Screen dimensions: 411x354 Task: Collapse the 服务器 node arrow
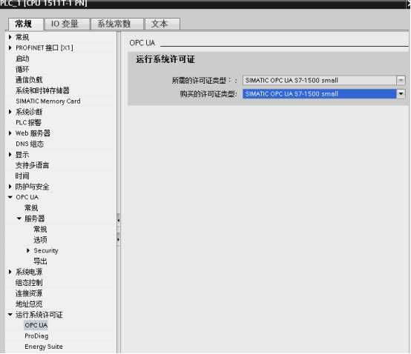point(19,218)
